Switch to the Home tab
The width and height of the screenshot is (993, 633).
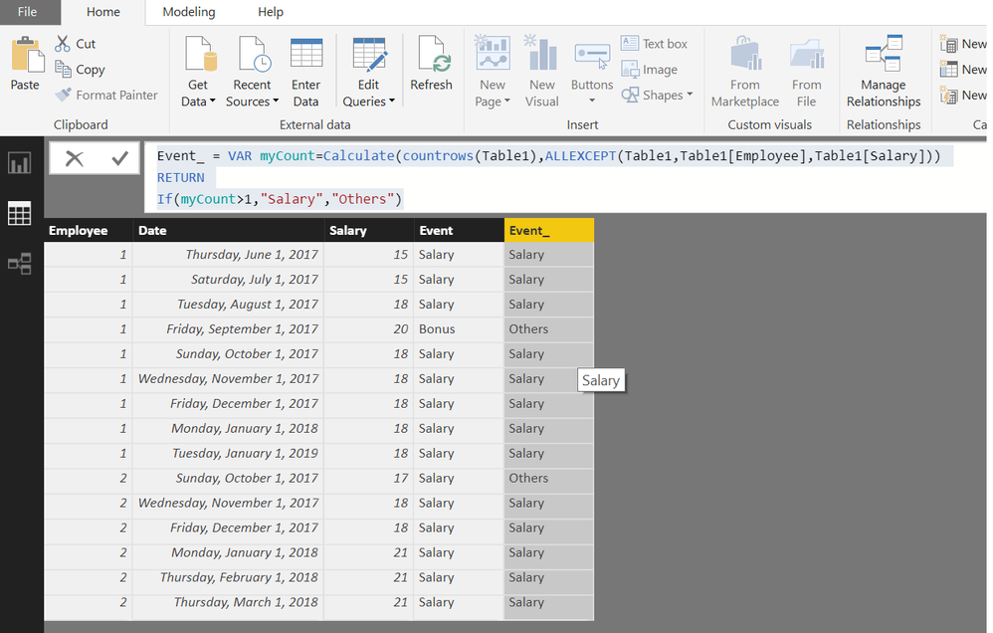point(103,12)
